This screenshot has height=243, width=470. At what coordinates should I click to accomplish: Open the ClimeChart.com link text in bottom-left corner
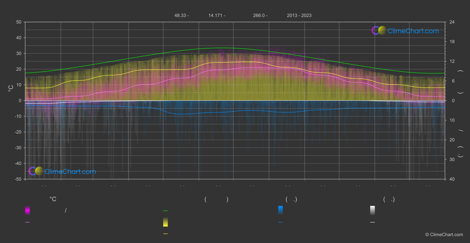pyautogui.click(x=70, y=171)
